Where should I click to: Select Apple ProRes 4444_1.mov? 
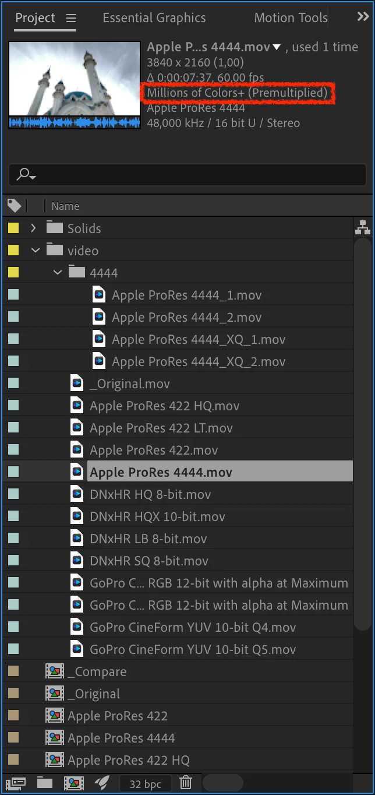click(186, 295)
